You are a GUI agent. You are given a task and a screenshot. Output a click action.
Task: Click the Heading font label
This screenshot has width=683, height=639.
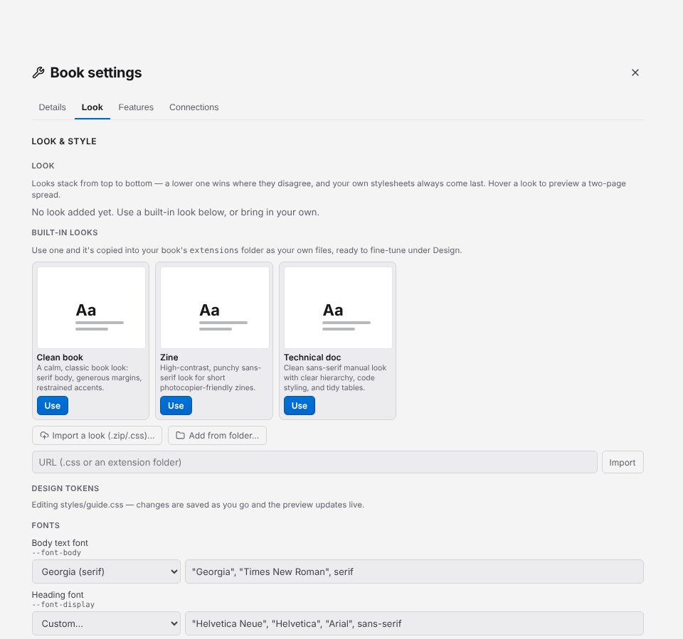[x=58, y=595]
